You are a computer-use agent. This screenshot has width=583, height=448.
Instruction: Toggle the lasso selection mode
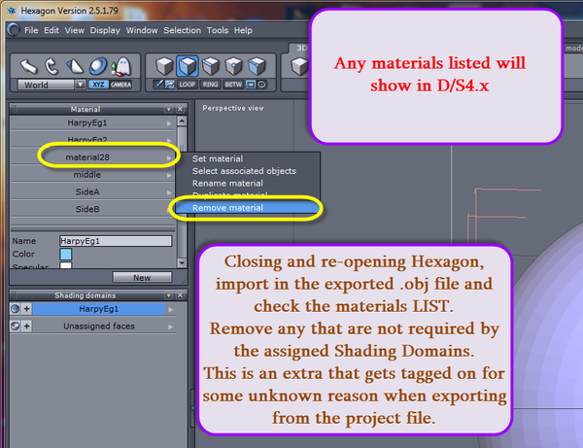[261, 85]
